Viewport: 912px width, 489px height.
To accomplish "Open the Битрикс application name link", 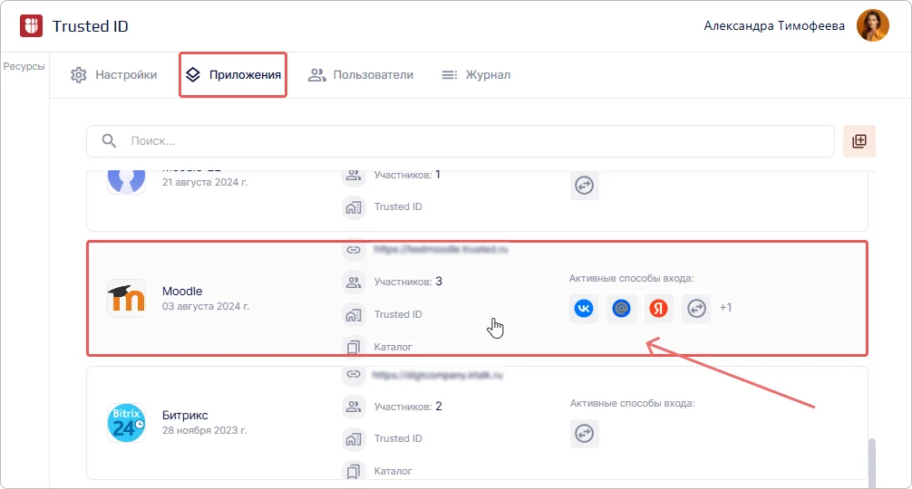I will pos(185,415).
